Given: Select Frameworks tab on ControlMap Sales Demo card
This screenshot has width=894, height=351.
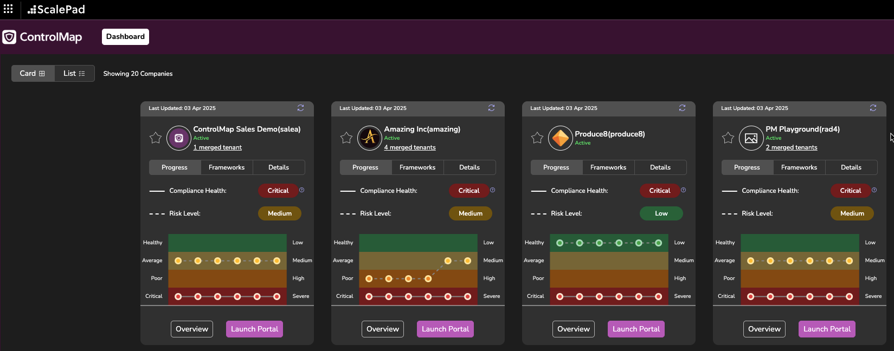Looking at the screenshot, I should point(227,167).
